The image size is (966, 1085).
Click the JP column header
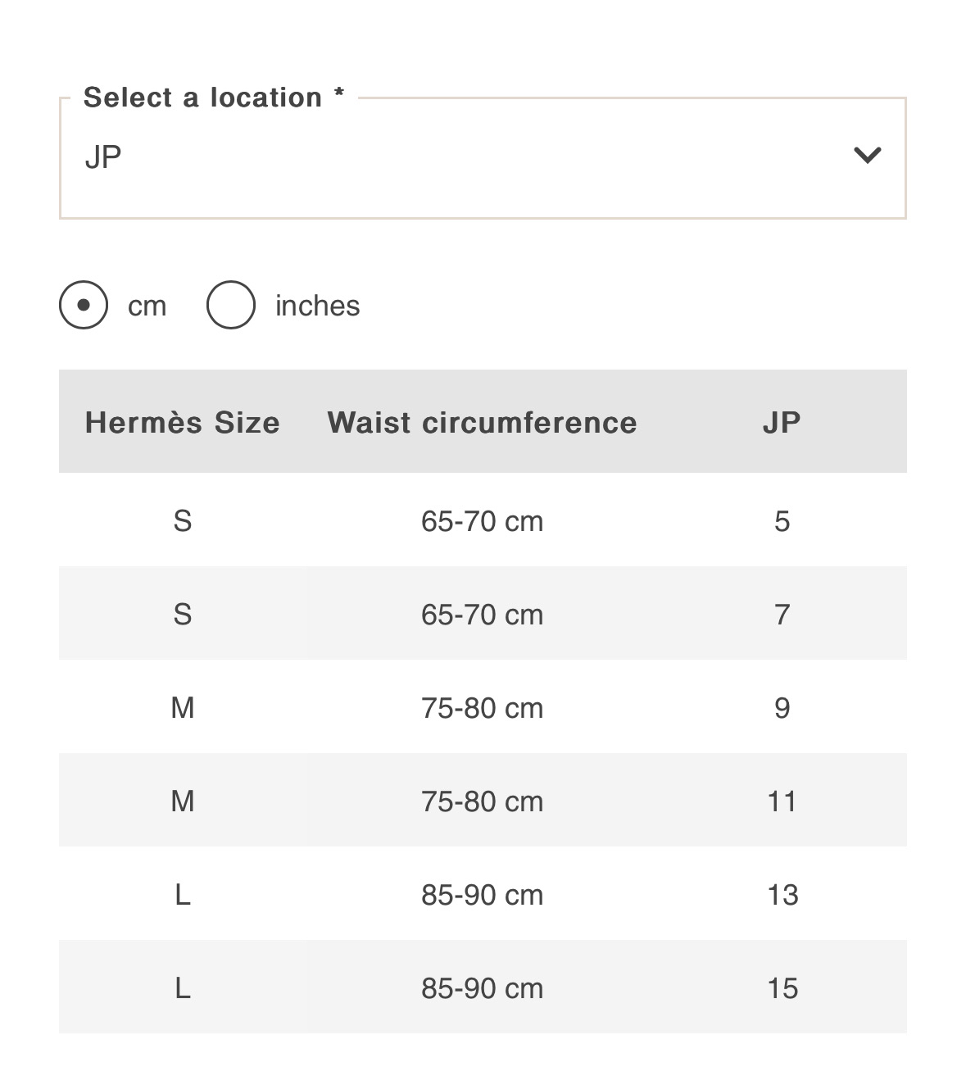tap(782, 422)
